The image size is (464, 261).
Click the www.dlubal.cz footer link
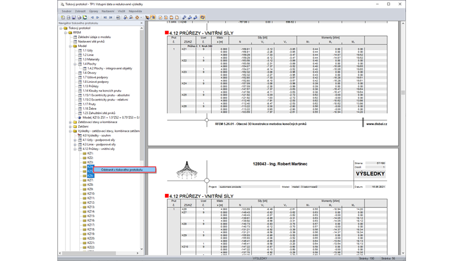378,123
